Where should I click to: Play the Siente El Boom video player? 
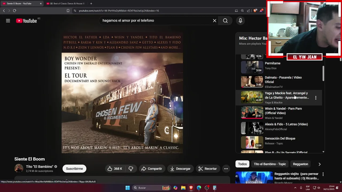tap(122, 93)
